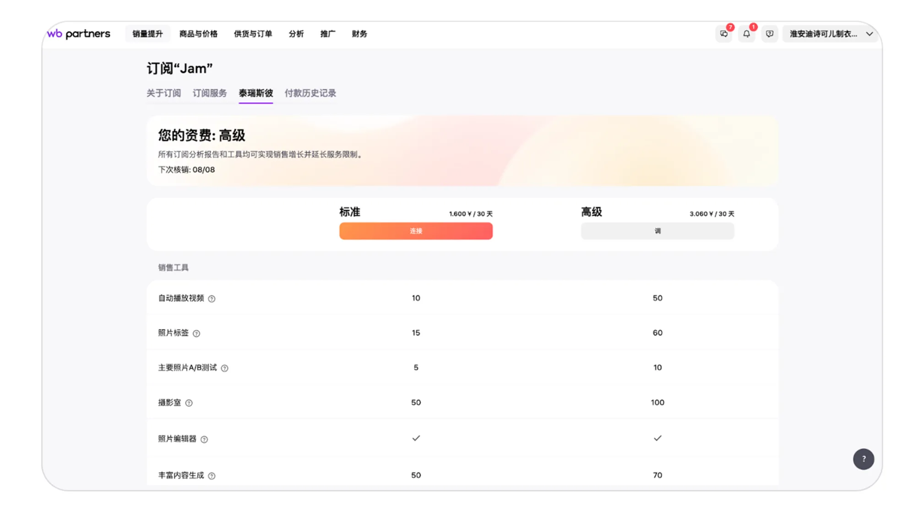Image resolution: width=923 pixels, height=512 pixels.
Task: Expand the 淮安迪诗可儿制衣 account dropdown
Action: (x=830, y=34)
